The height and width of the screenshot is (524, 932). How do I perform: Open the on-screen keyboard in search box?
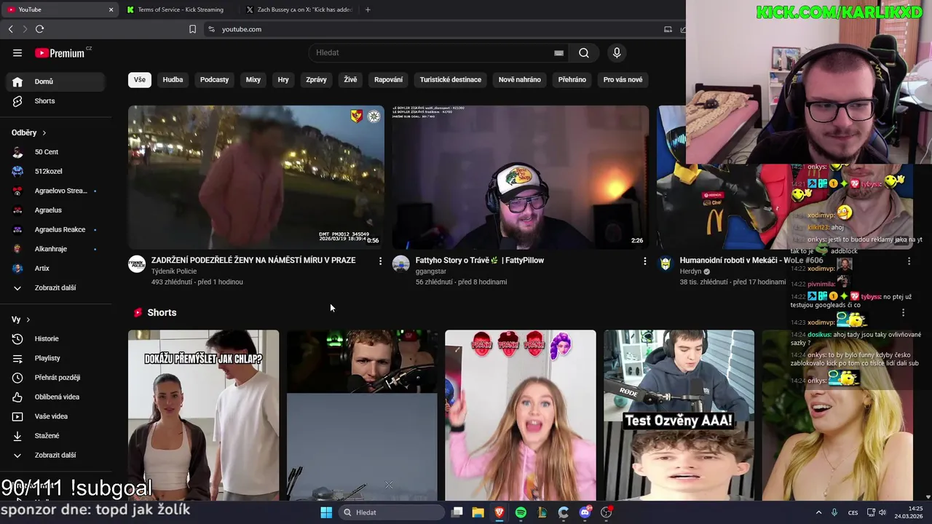(x=558, y=52)
